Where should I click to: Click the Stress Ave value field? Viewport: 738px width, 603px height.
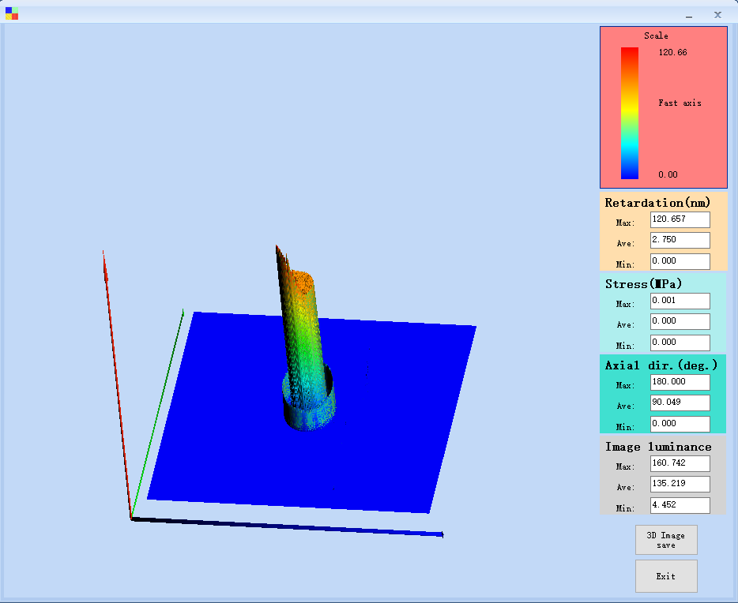point(680,321)
